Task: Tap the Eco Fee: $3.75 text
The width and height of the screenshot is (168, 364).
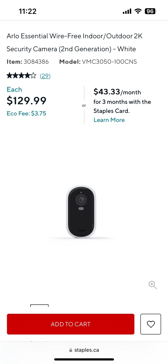Action: coord(26,113)
